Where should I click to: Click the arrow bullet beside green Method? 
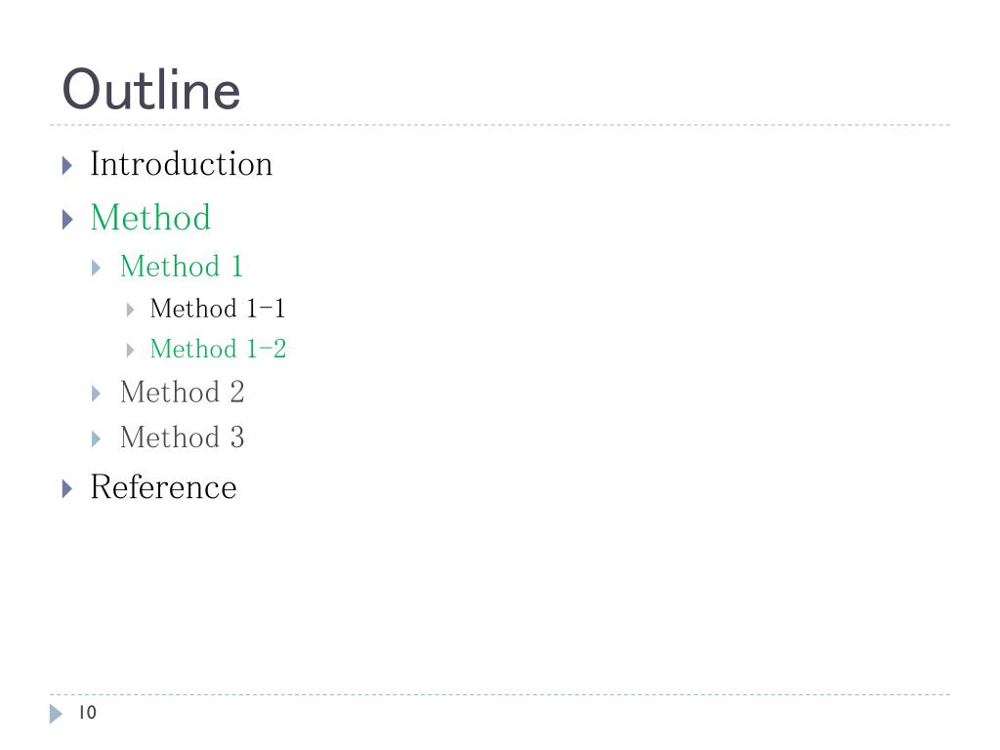pos(67,220)
